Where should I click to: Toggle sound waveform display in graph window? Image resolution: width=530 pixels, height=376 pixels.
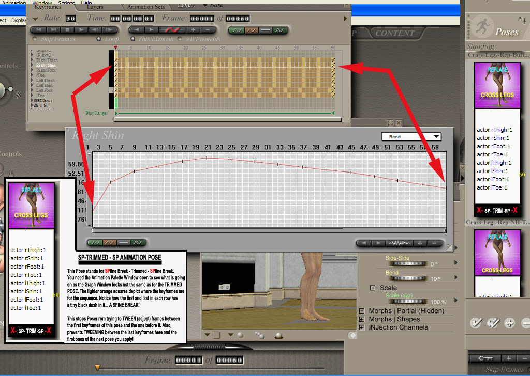pyautogui.click(x=400, y=243)
